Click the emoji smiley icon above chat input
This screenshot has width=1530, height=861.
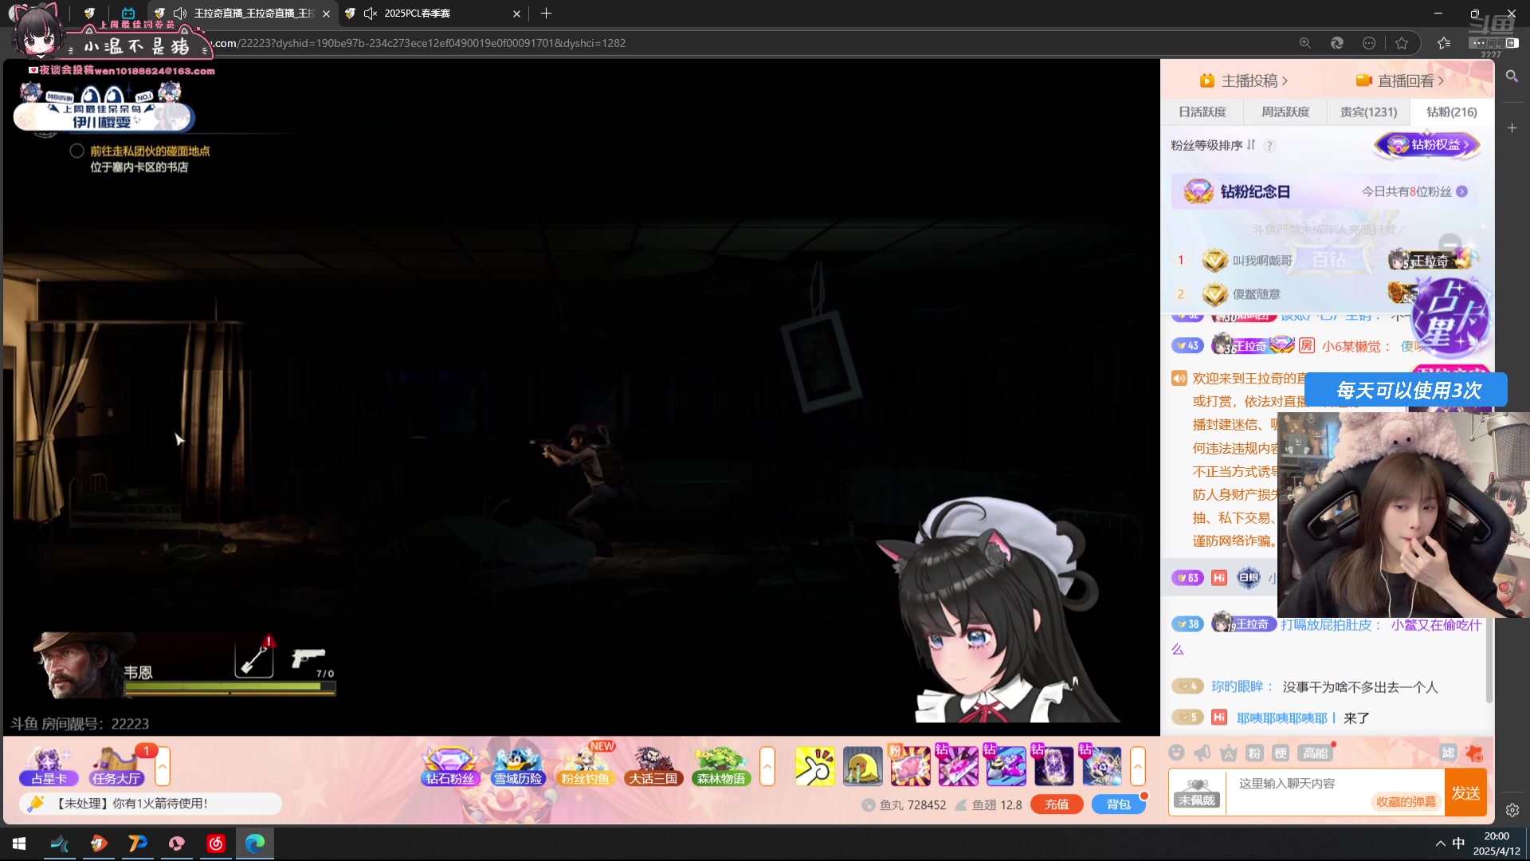click(1176, 753)
